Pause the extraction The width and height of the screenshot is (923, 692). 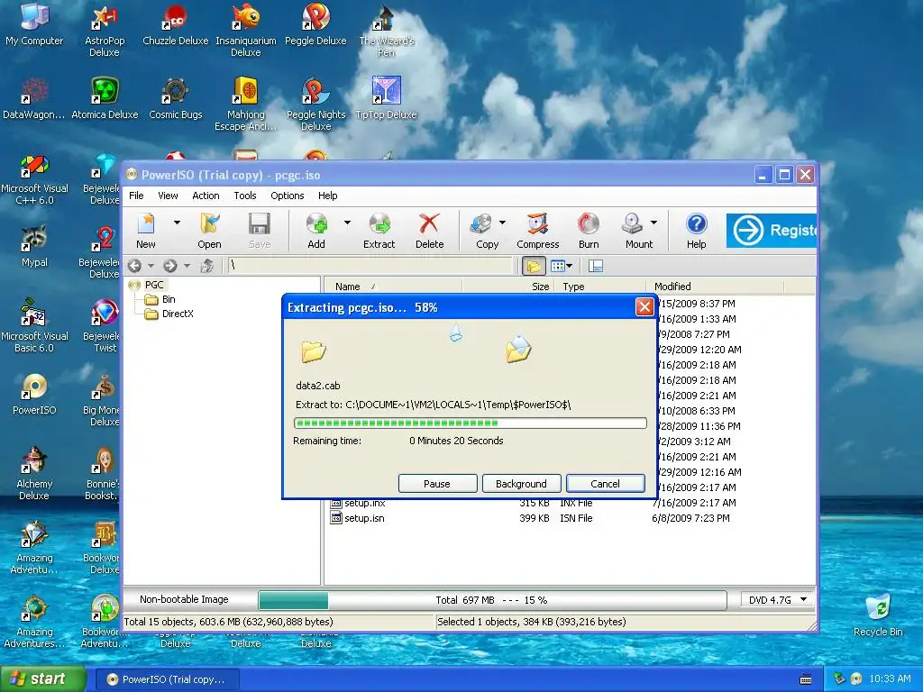pyautogui.click(x=437, y=484)
